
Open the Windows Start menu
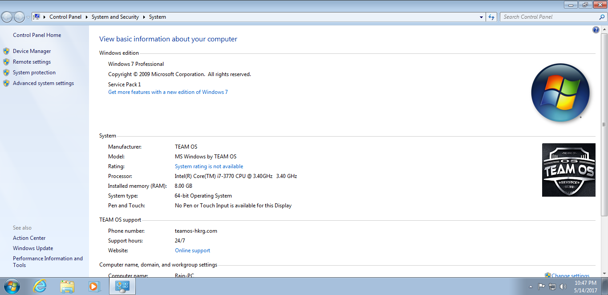click(x=11, y=286)
